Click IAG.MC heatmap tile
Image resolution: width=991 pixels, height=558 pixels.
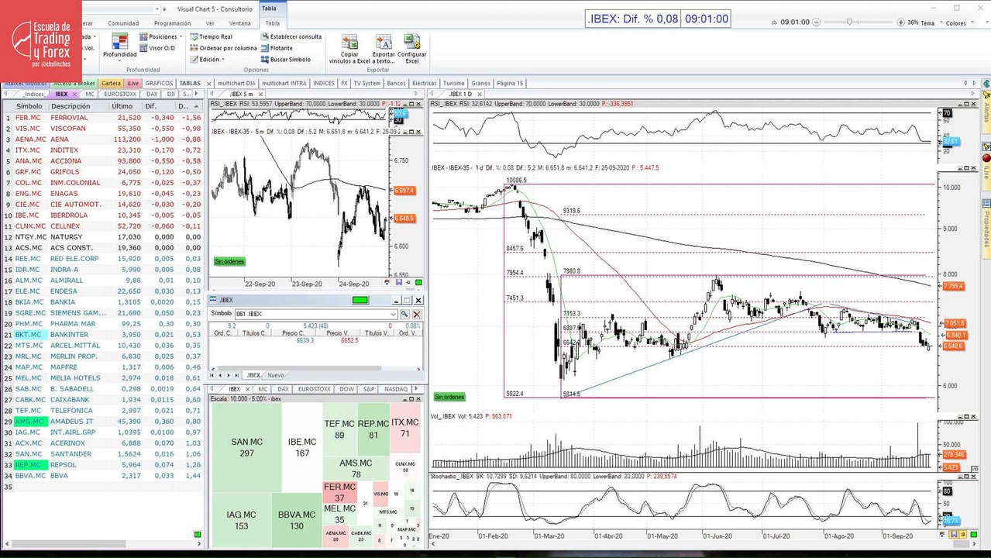241,520
